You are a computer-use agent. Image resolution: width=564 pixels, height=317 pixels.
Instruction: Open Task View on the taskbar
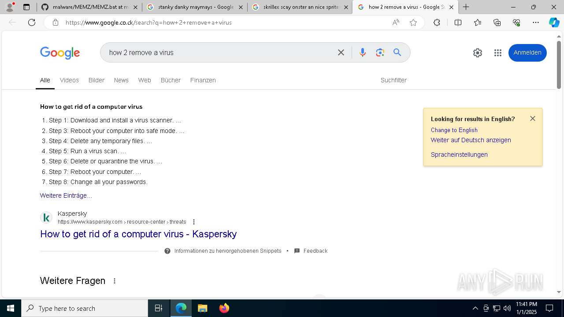click(x=159, y=308)
